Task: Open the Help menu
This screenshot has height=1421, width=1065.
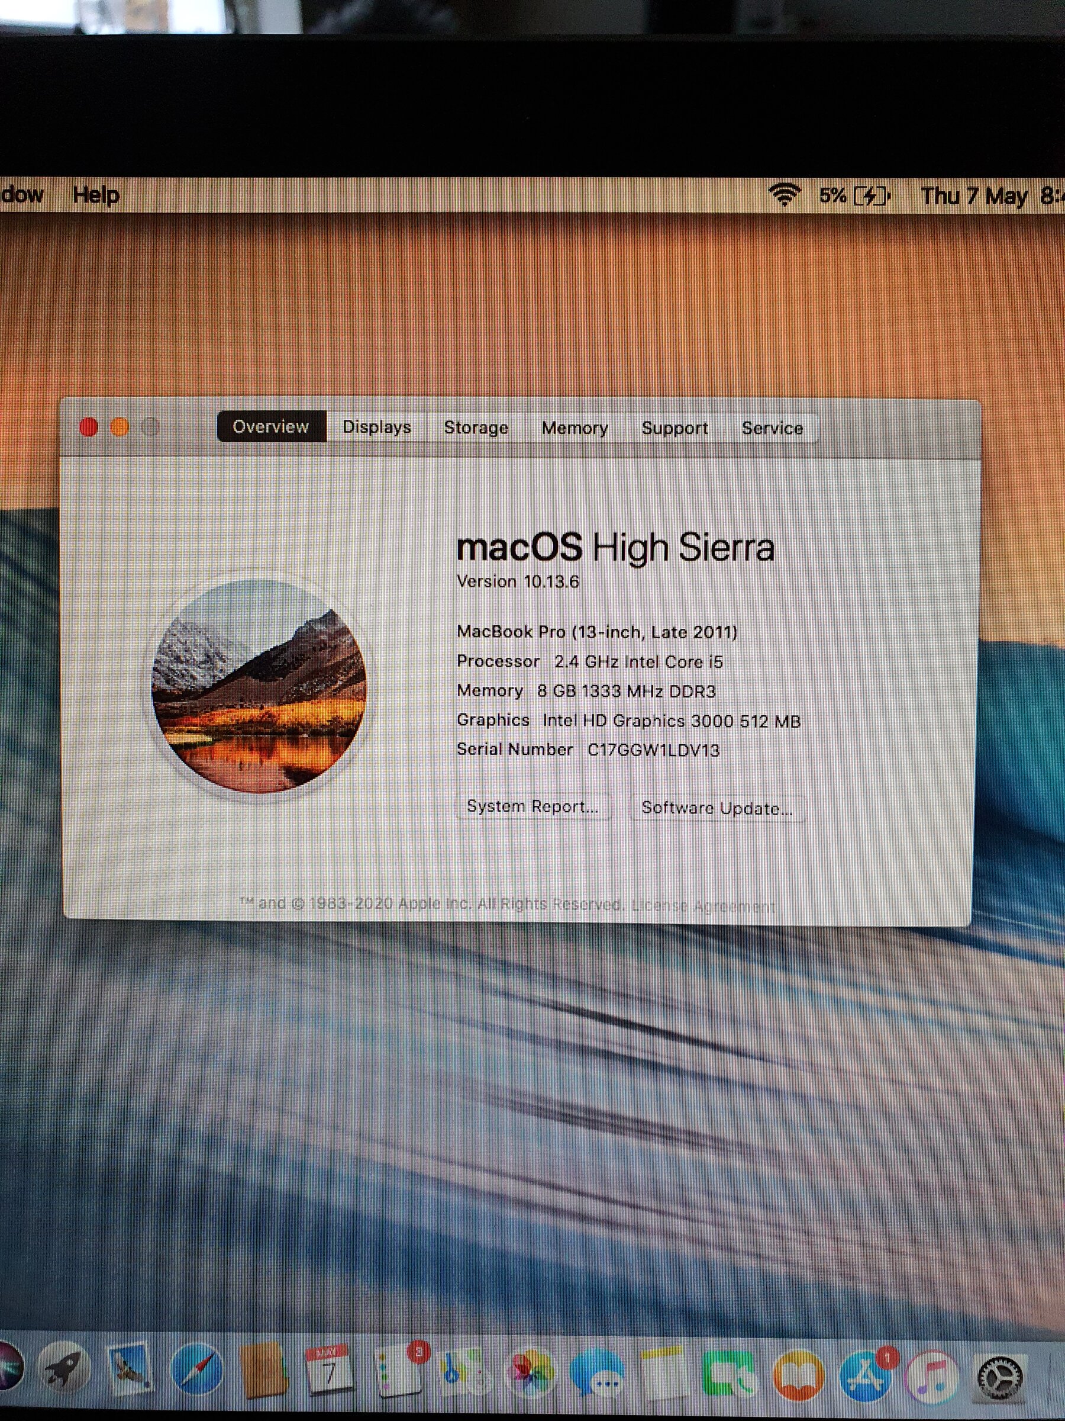Action: (96, 195)
